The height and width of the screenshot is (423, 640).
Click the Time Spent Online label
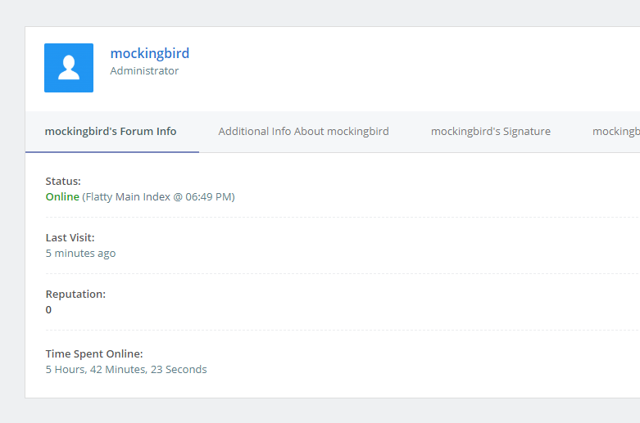(94, 353)
